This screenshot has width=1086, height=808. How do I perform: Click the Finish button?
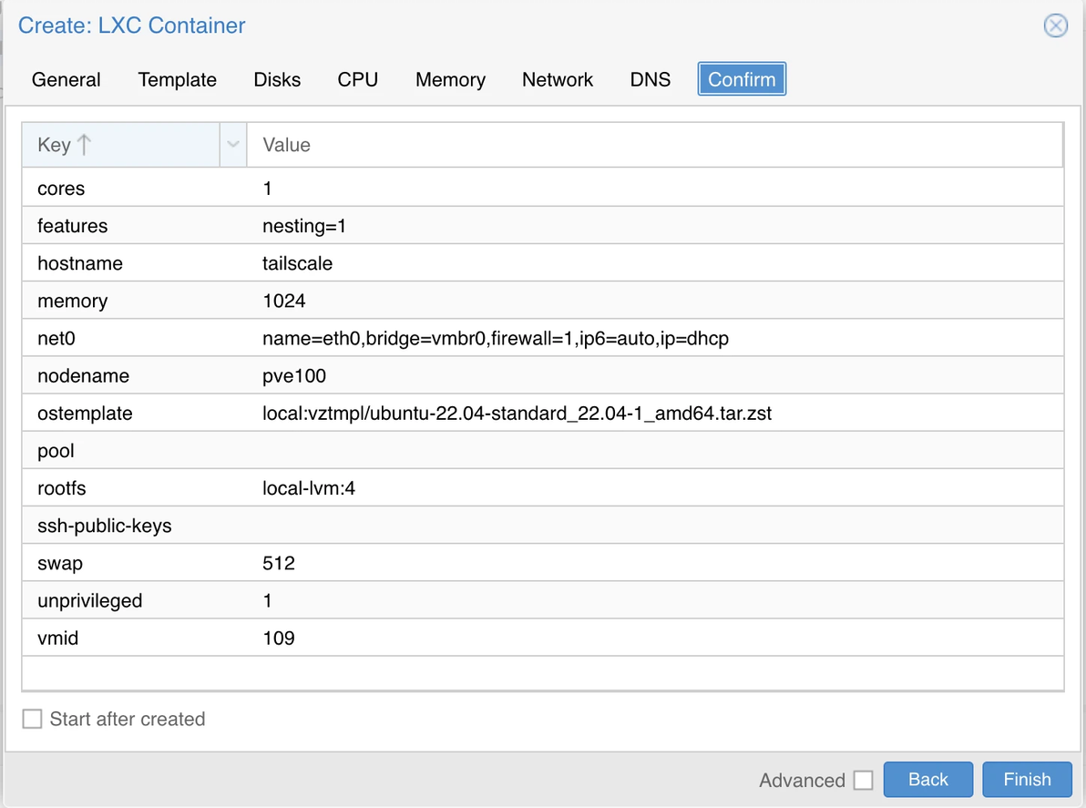pos(1027,780)
